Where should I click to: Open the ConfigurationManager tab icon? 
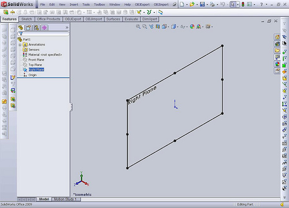pos(36,28)
